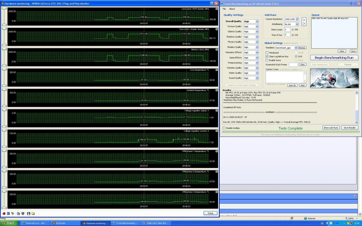This screenshot has width=362, height=226.
Task: Open the browser zoom 100% dropdown arrow
Action: click(x=357, y=218)
